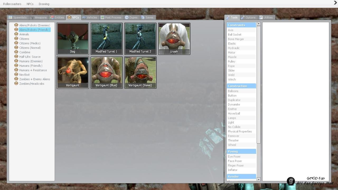Select Humans (Enemies) category
Screen dimensions: 338x190
click(31, 61)
